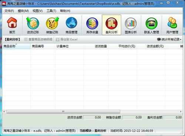Open the 文件(F) menu
Image resolution: width=185 pixels, height=136 pixels.
[x=9, y=11]
